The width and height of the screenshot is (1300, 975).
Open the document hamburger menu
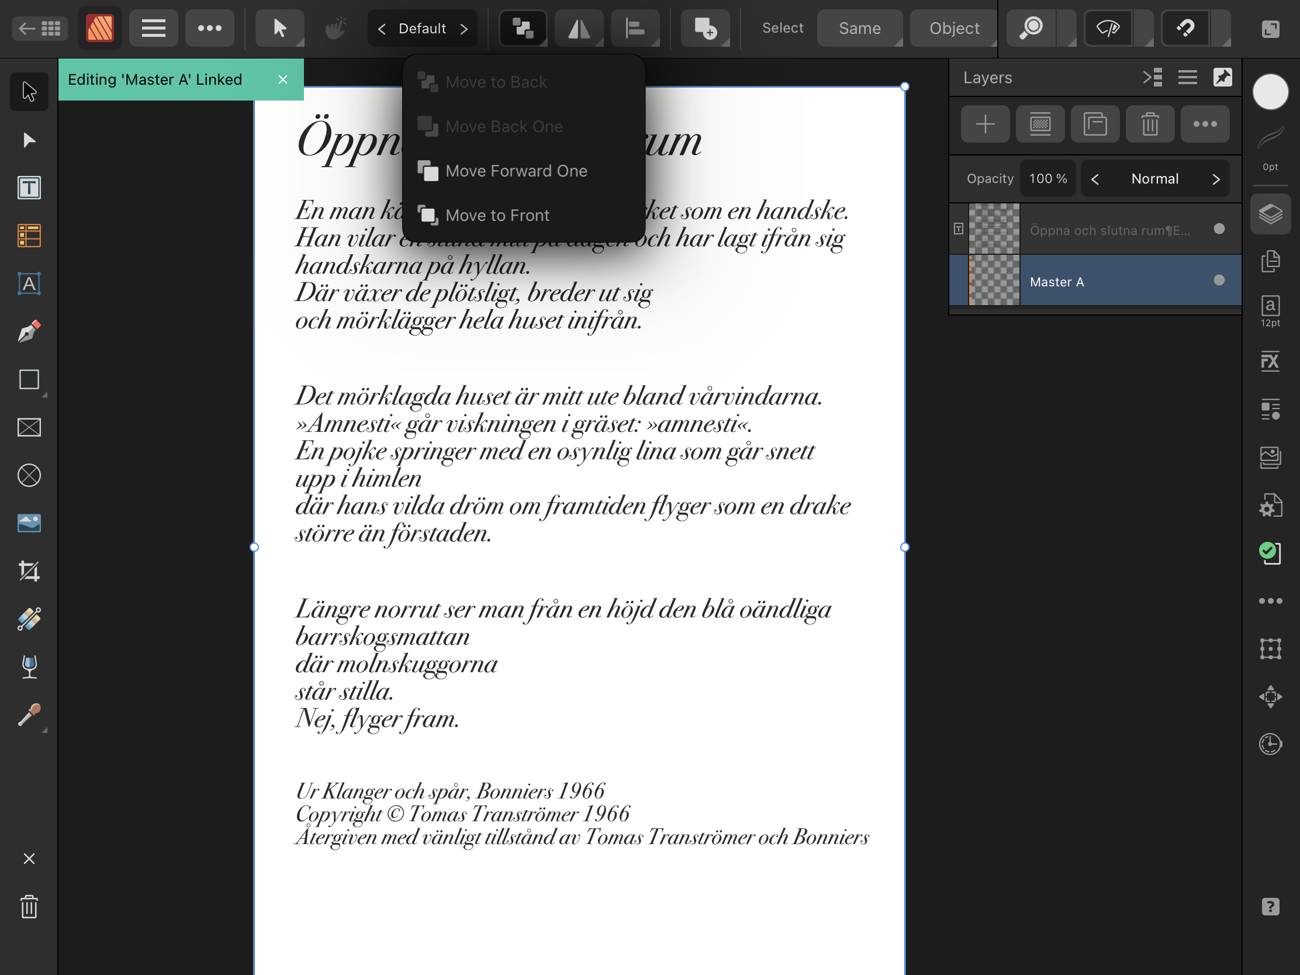click(x=153, y=28)
